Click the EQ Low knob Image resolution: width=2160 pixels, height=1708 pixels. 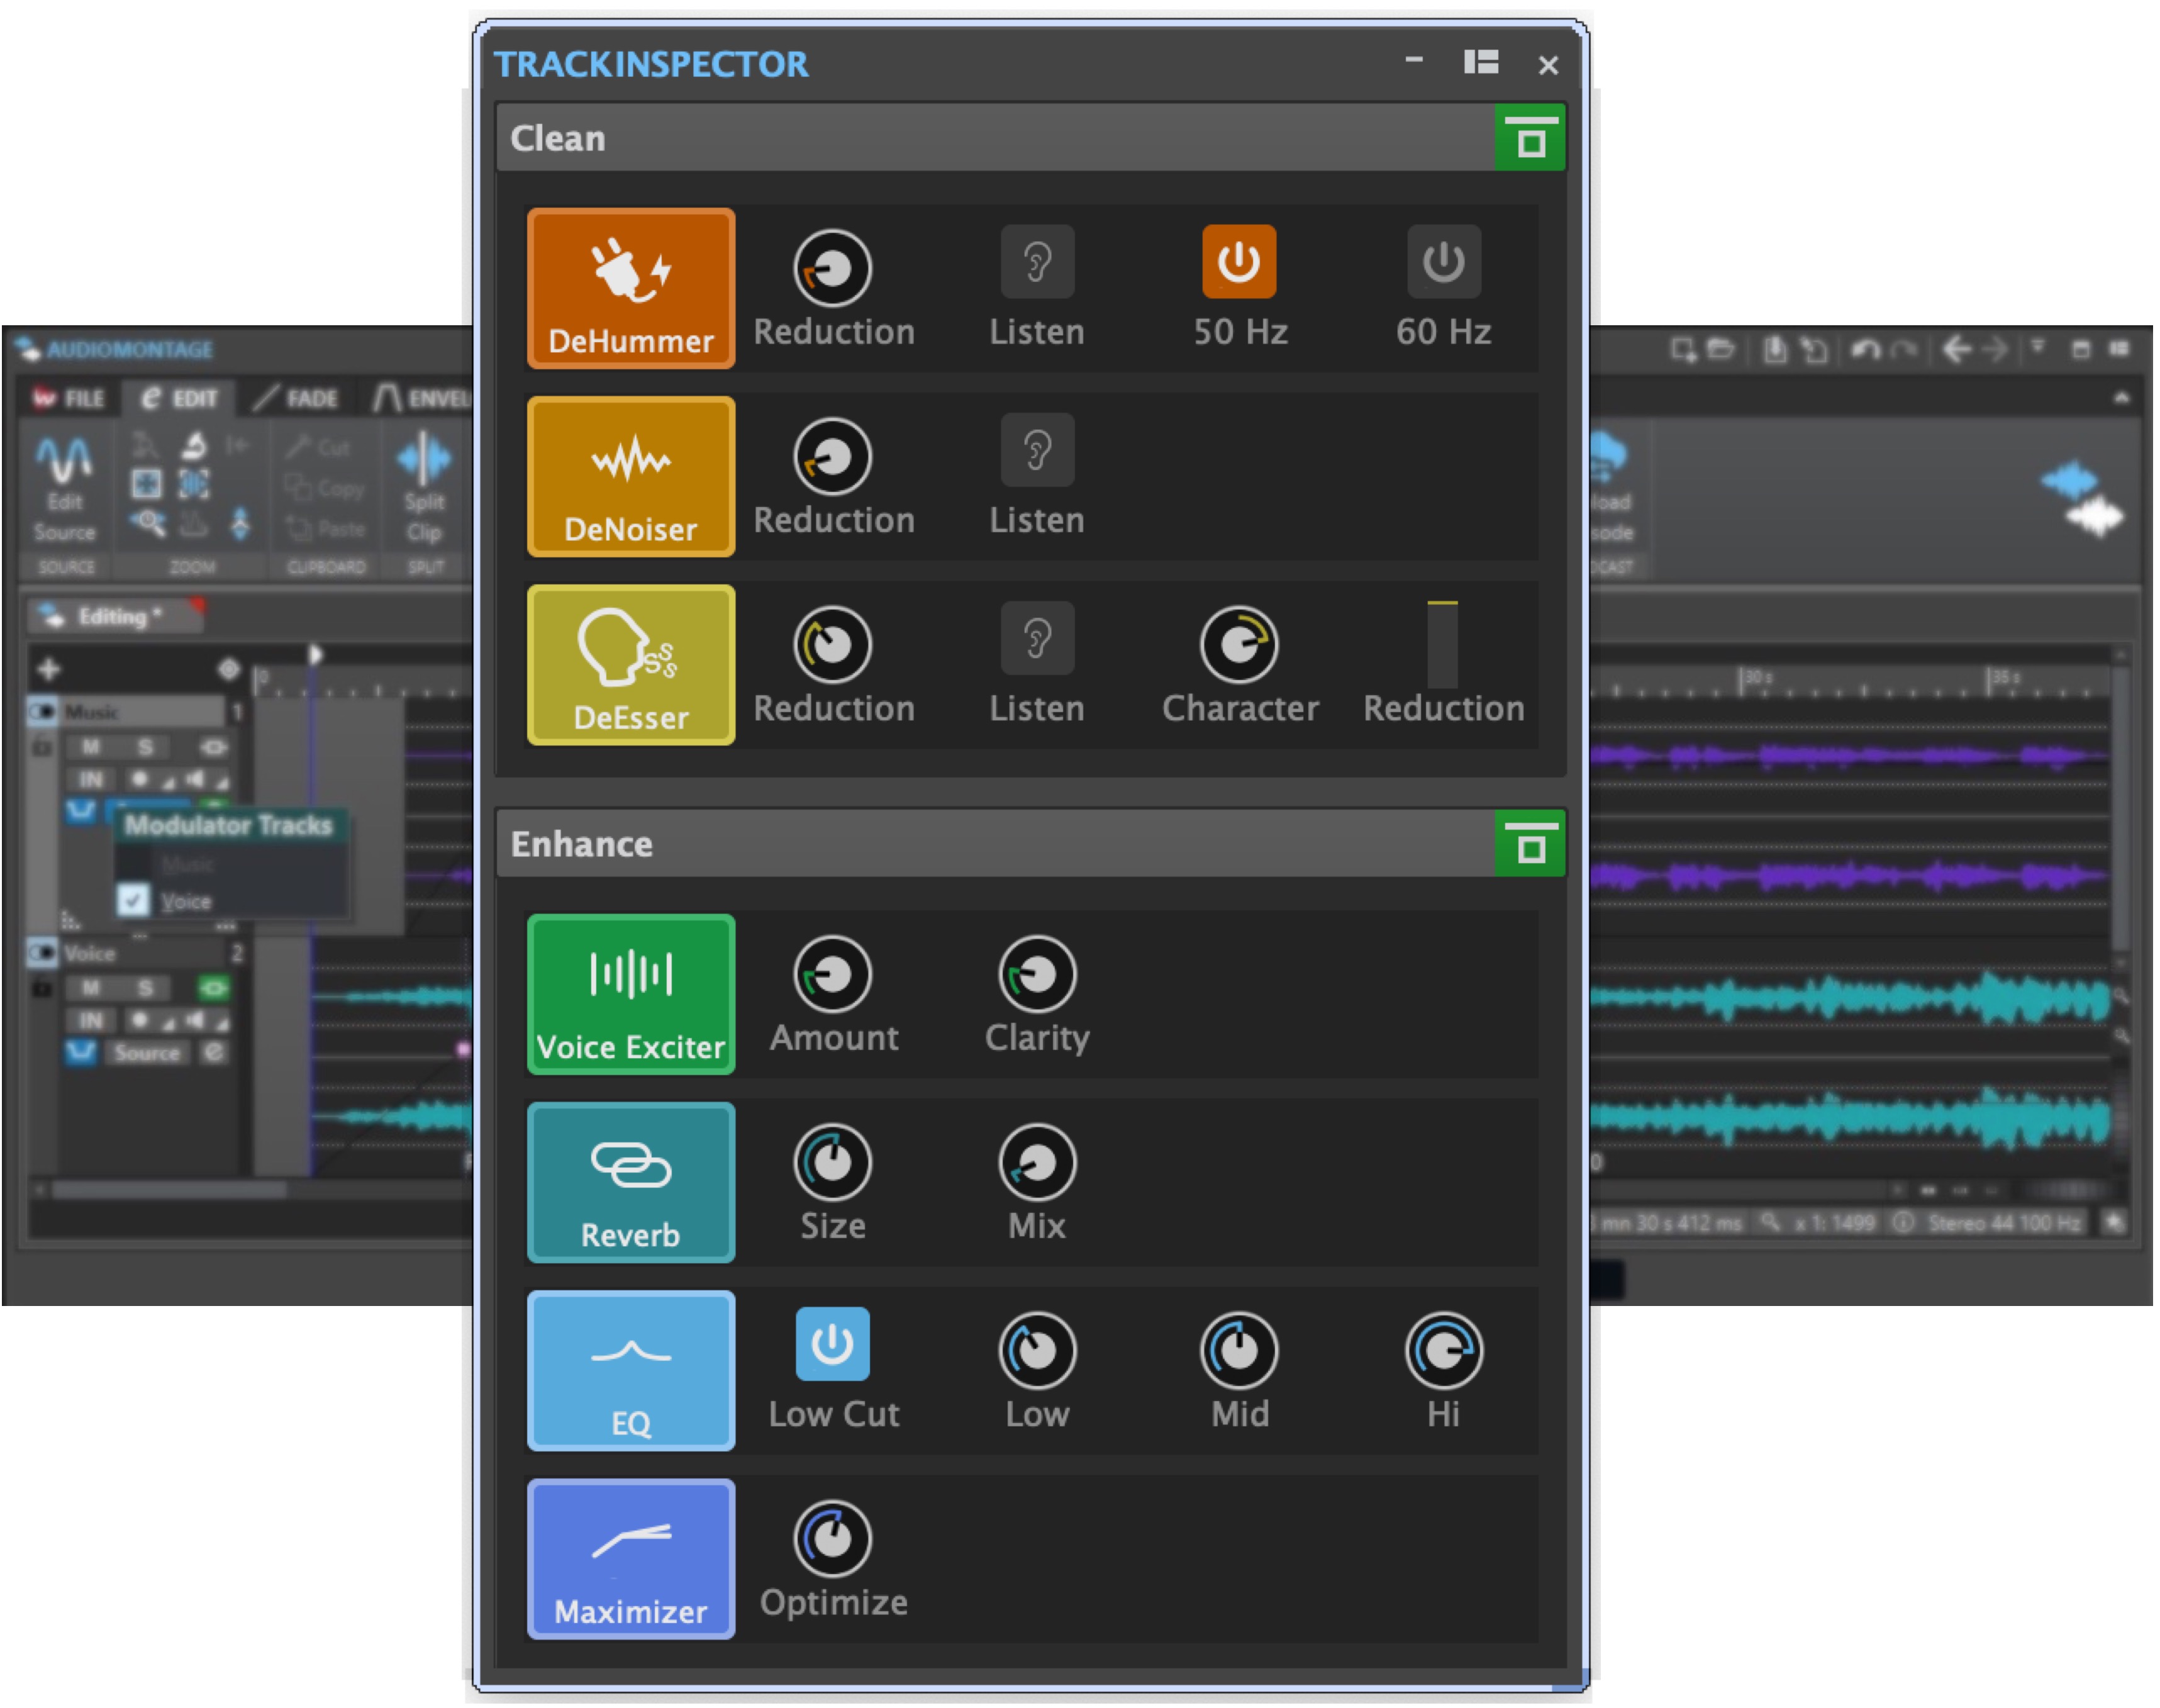[1037, 1350]
